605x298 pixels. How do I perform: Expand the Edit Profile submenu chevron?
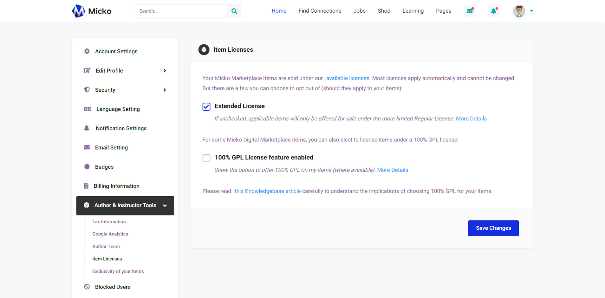(x=165, y=71)
